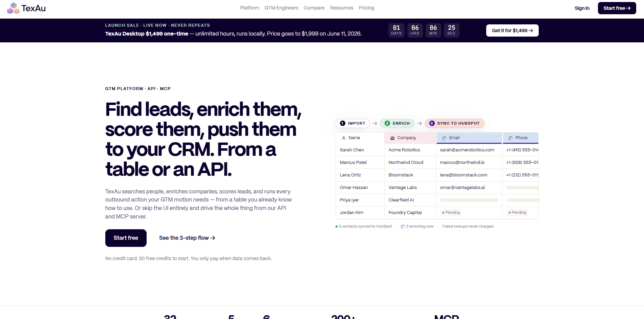Click the Email column header
The height and width of the screenshot is (319, 644).
(469, 138)
